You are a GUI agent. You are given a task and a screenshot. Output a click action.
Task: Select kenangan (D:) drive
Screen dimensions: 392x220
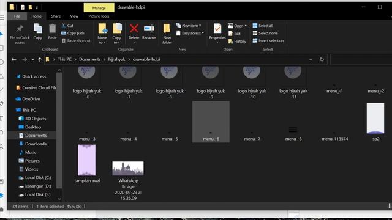click(x=35, y=186)
